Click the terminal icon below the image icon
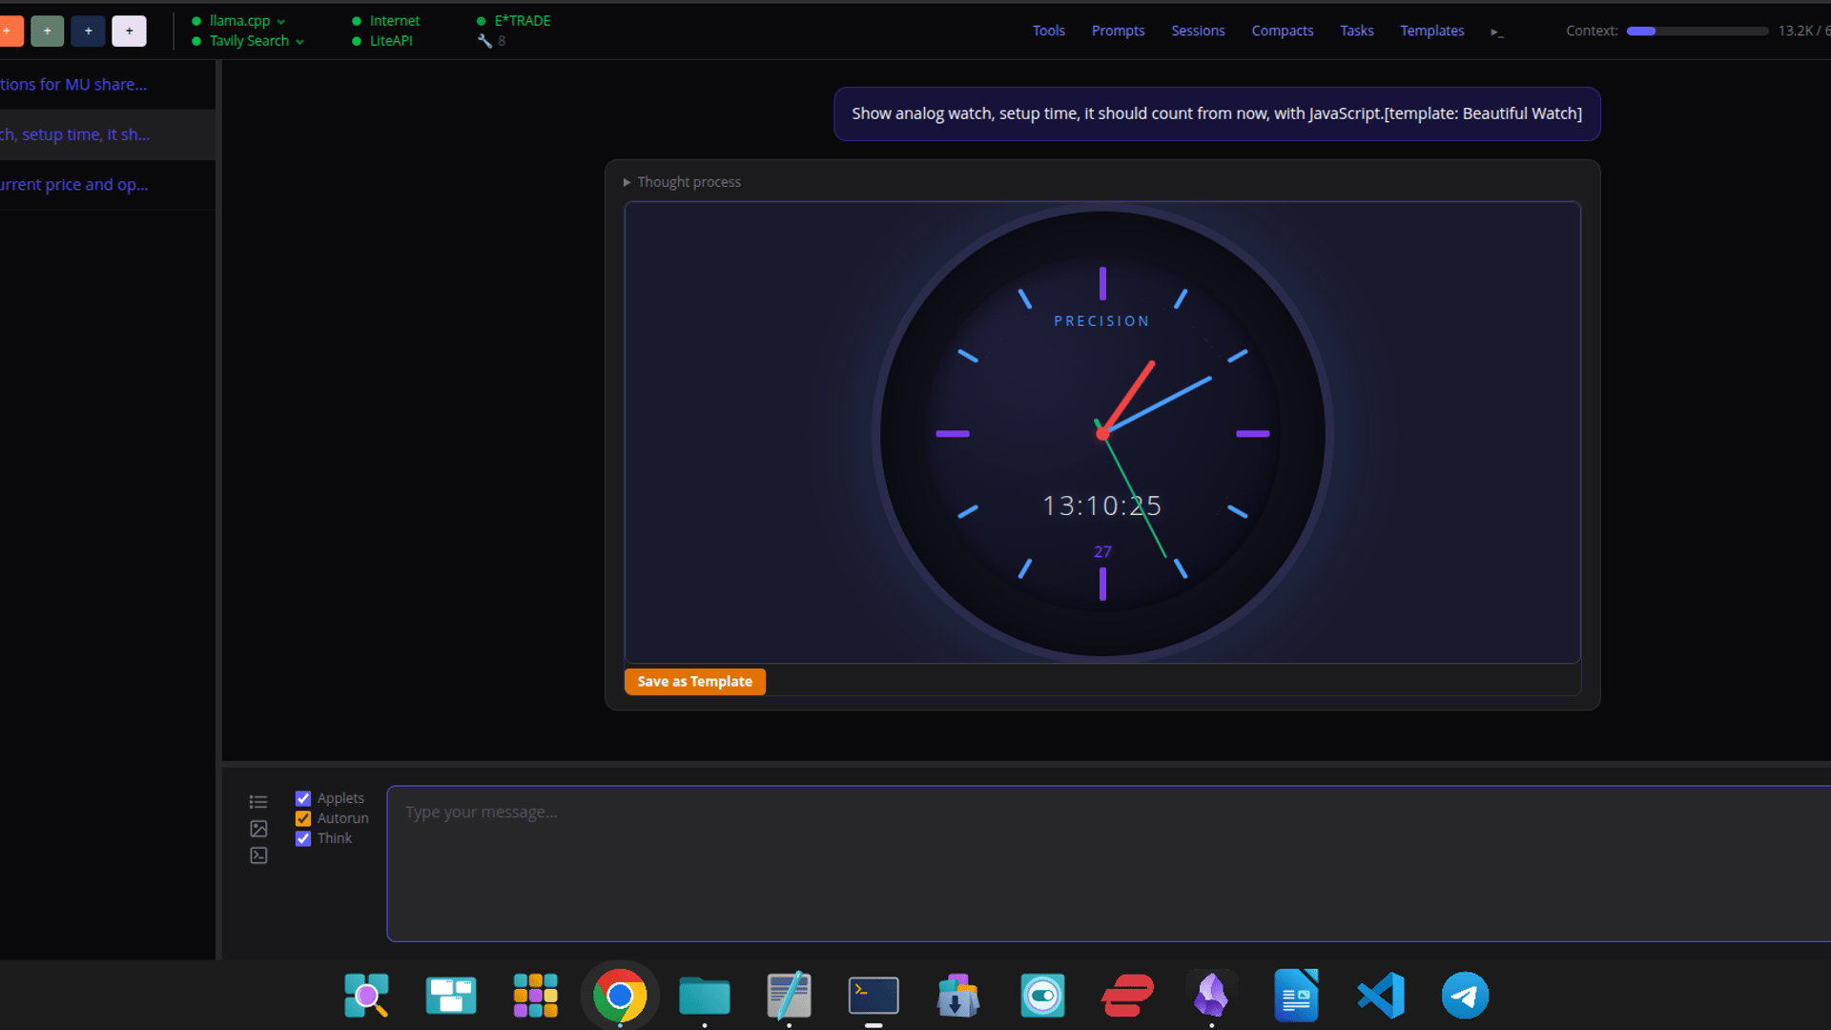The image size is (1831, 1030). click(258, 855)
